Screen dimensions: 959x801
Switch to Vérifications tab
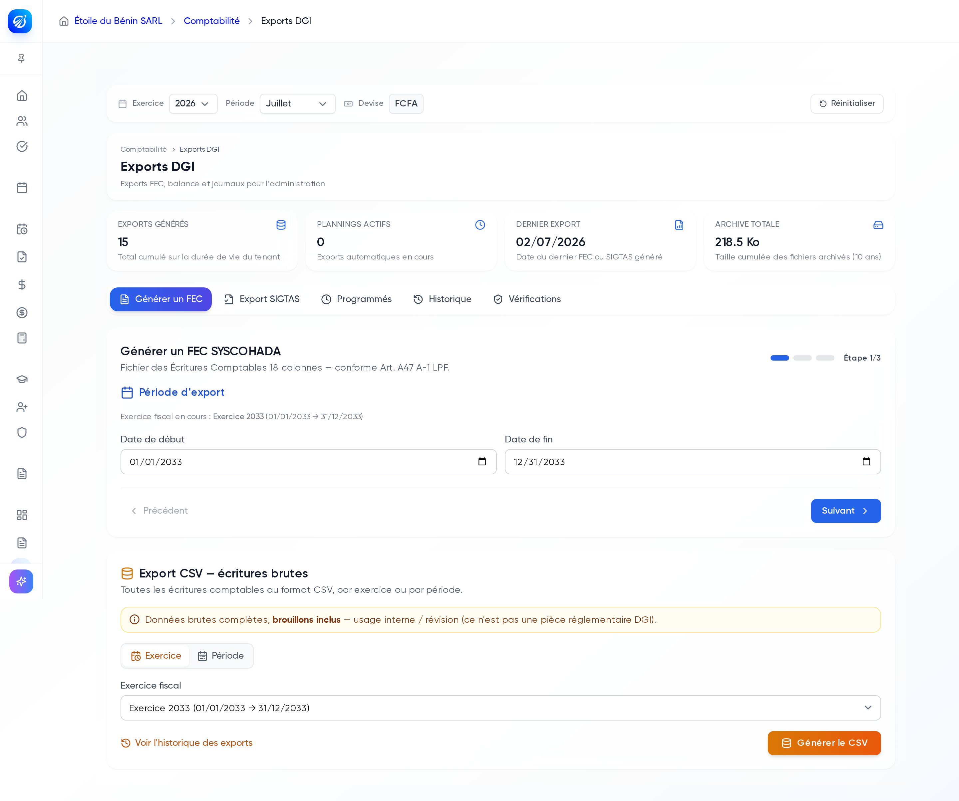[527, 299]
